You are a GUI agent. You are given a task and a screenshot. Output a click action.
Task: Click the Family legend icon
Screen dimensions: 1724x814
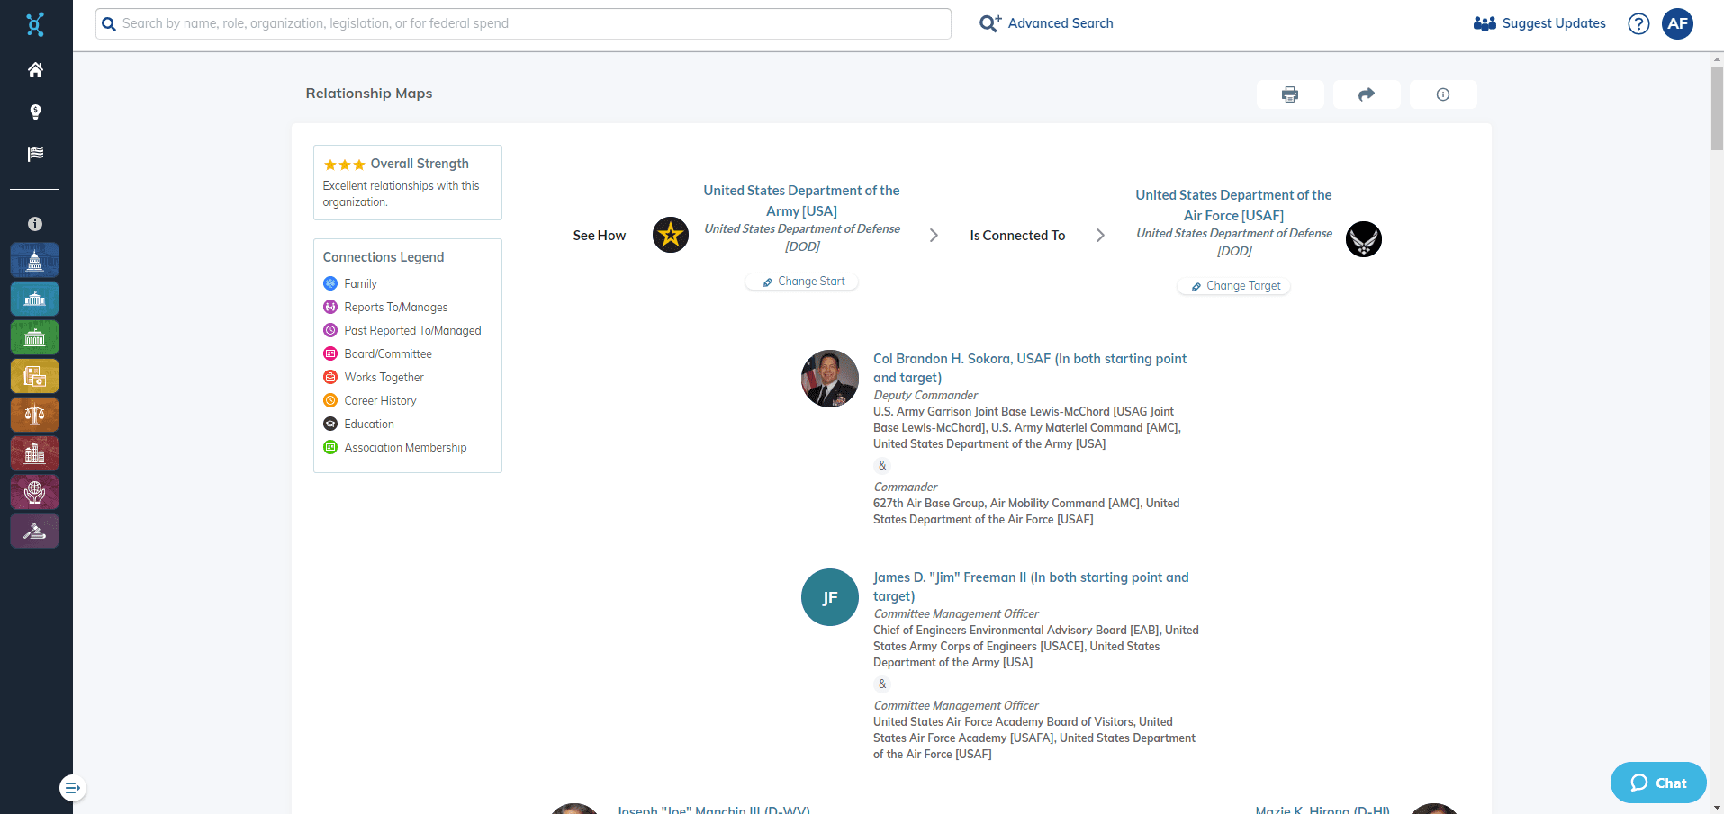click(x=330, y=283)
